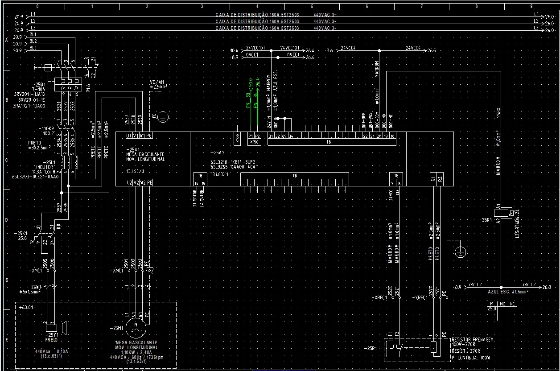Select the PE ground symbol under VD/AM
This screenshot has height=371, width=560.
pos(163,117)
